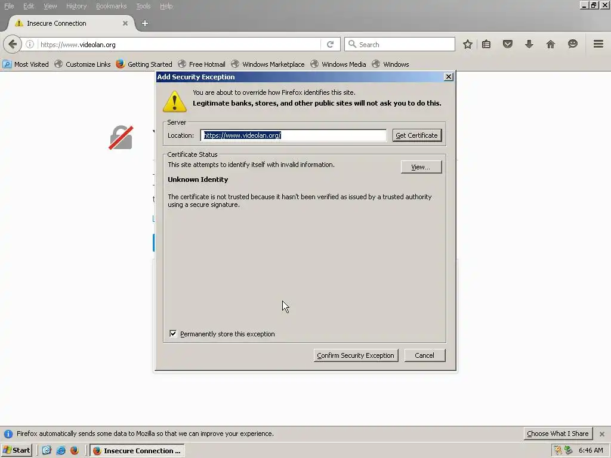The width and height of the screenshot is (611, 458).
Task: Click the 'Unknown Identity' heading text
Action: tap(198, 180)
